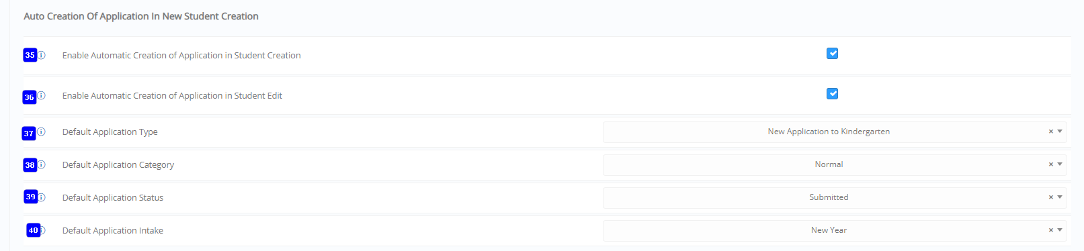The image size is (1084, 251).
Task: Expand Default Application Intake arrow
Action: pos(1060,230)
